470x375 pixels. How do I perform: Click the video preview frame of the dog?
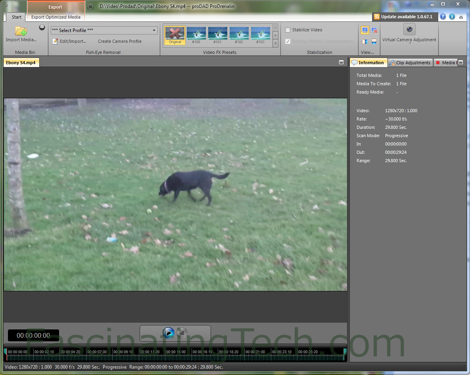coord(175,195)
